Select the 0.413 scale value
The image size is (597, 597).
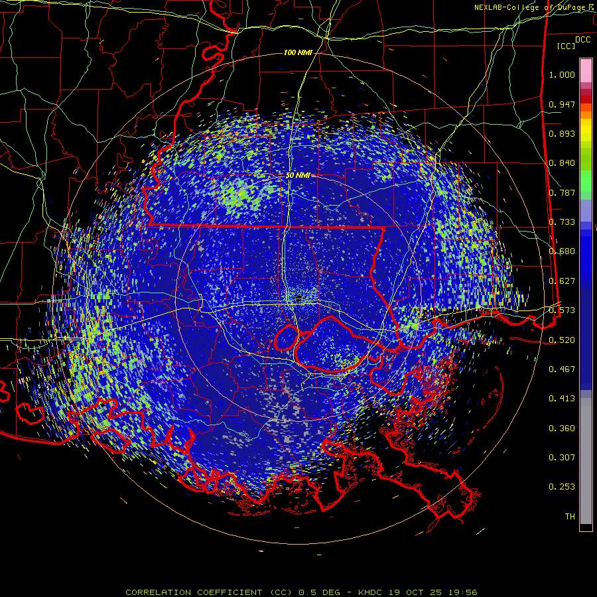coord(562,399)
